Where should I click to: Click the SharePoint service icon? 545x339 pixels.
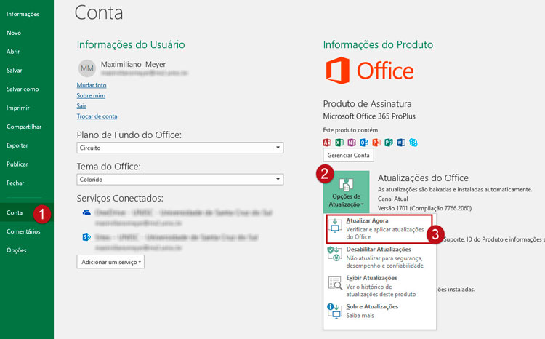point(86,237)
